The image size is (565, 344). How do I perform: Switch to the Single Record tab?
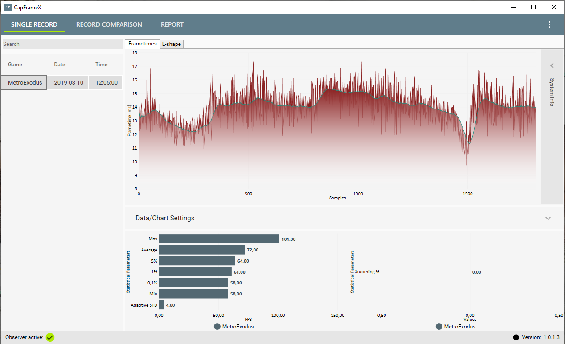pos(34,24)
